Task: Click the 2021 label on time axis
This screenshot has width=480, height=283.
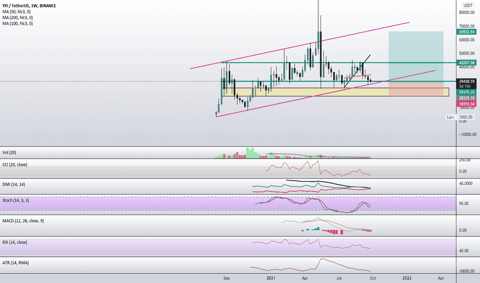Action: click(271, 278)
